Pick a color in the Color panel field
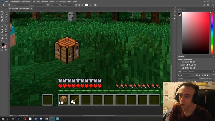The height and width of the screenshot is (121, 215). tap(196, 33)
